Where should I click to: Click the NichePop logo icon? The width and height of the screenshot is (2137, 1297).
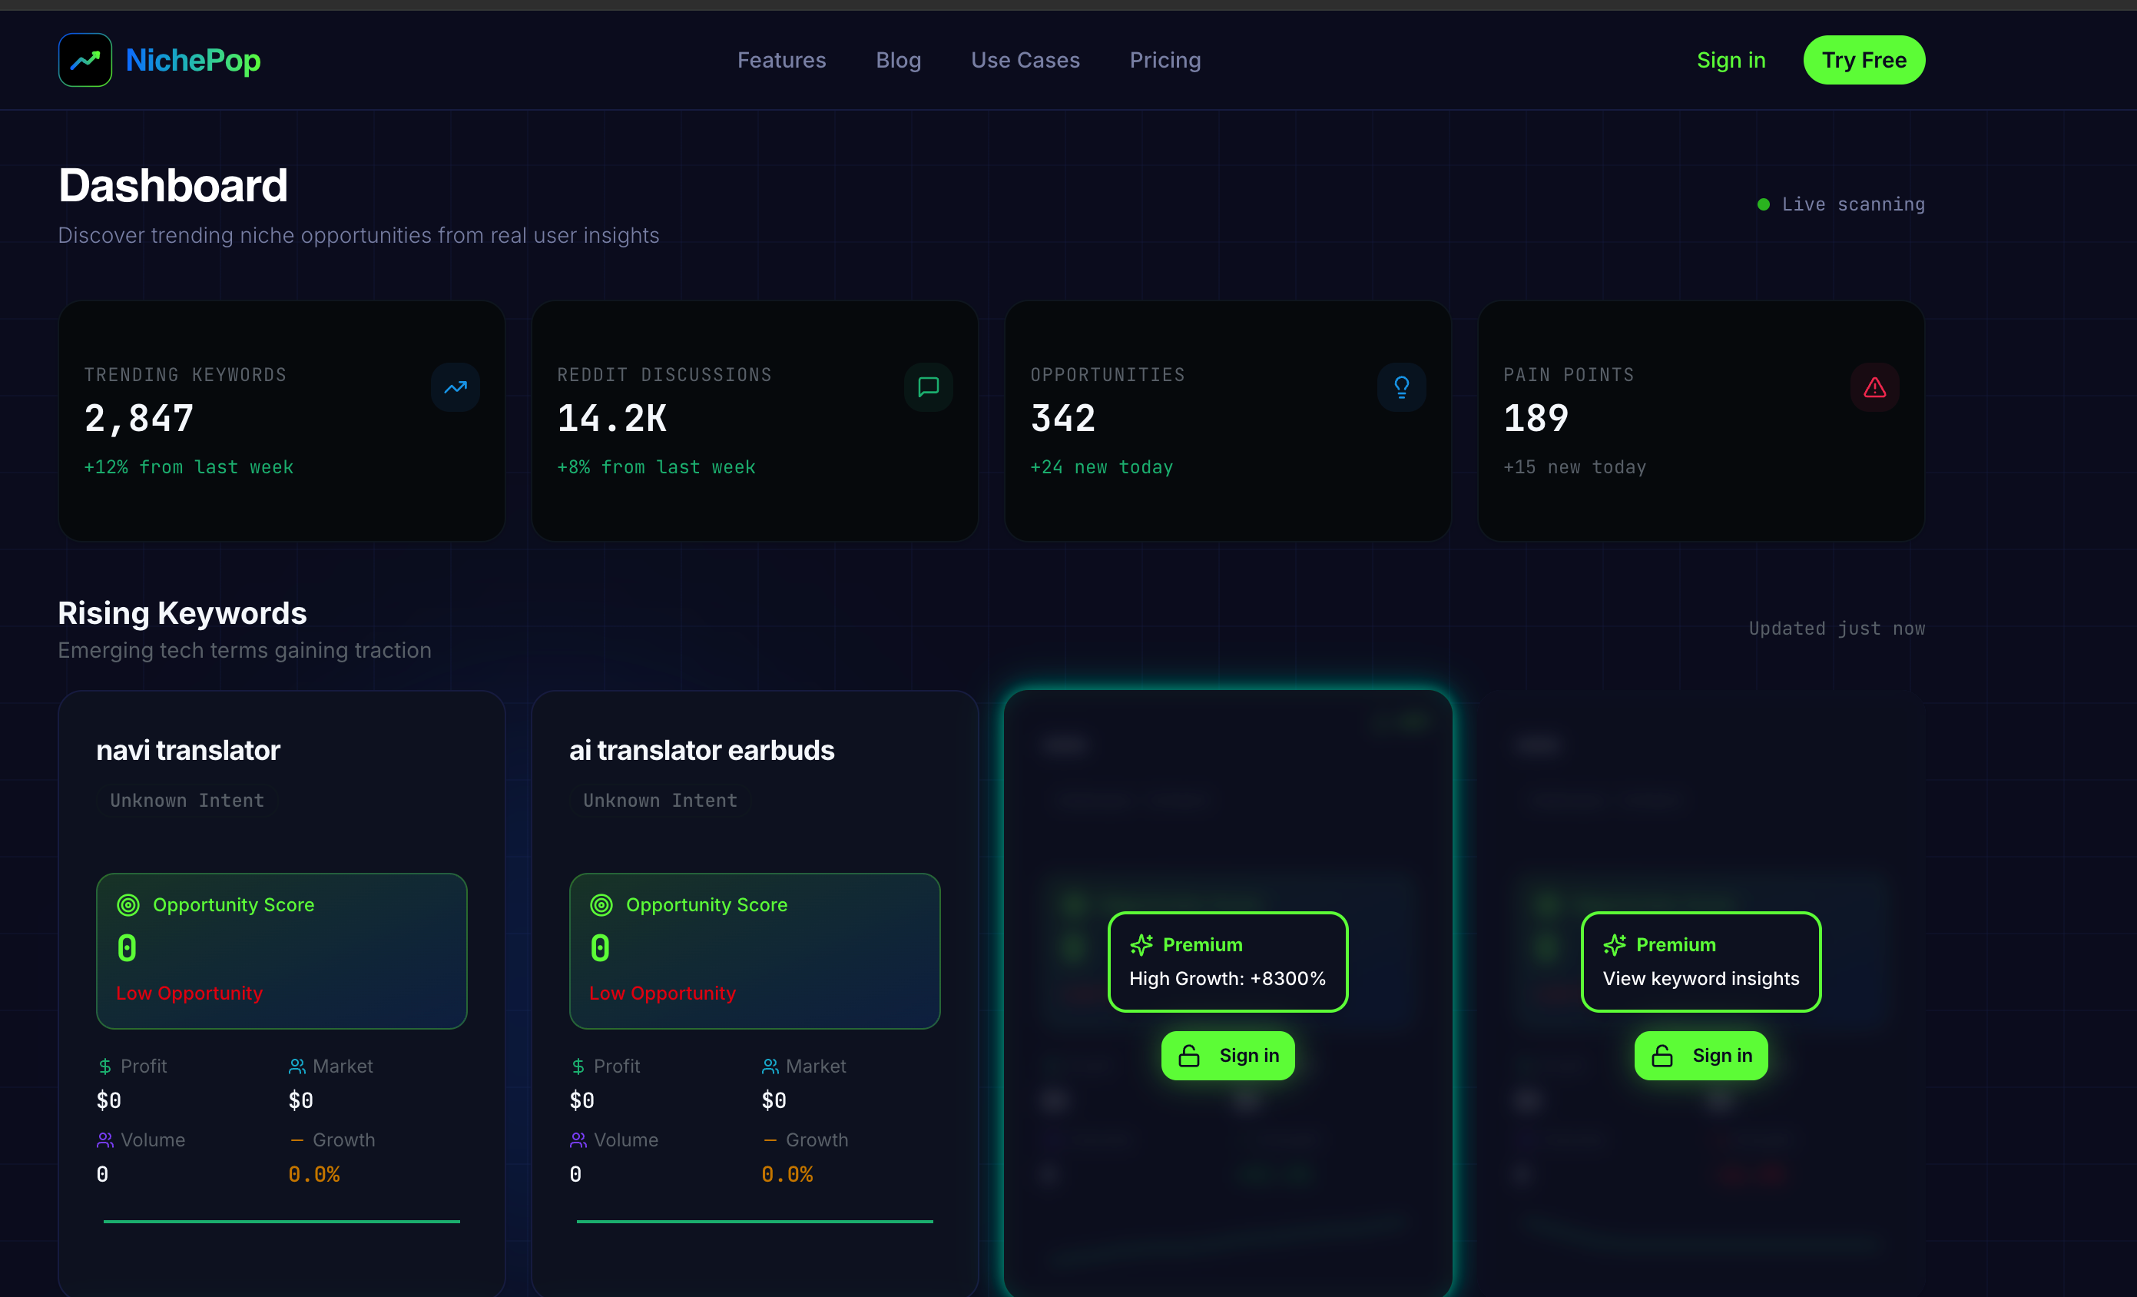click(x=85, y=60)
